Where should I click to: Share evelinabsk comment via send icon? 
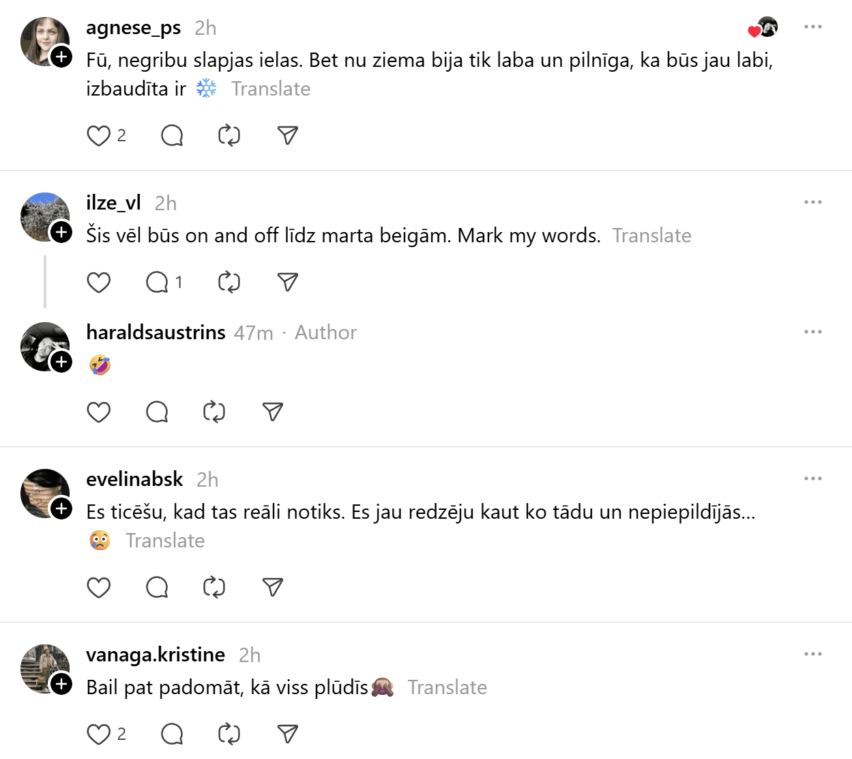(273, 588)
